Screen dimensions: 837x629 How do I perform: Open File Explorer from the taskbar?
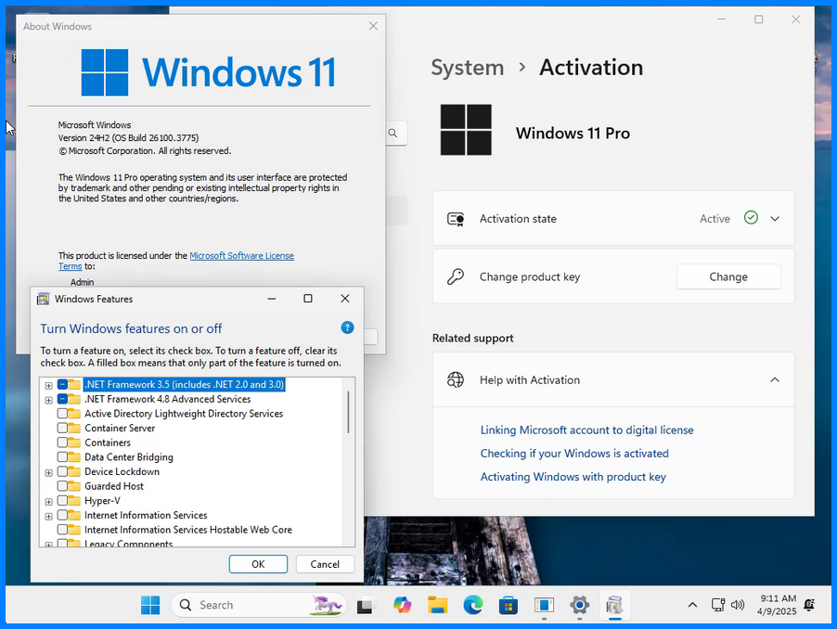click(437, 605)
